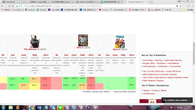Open the GTA V game link
195x110 pixels.
tap(80, 48)
